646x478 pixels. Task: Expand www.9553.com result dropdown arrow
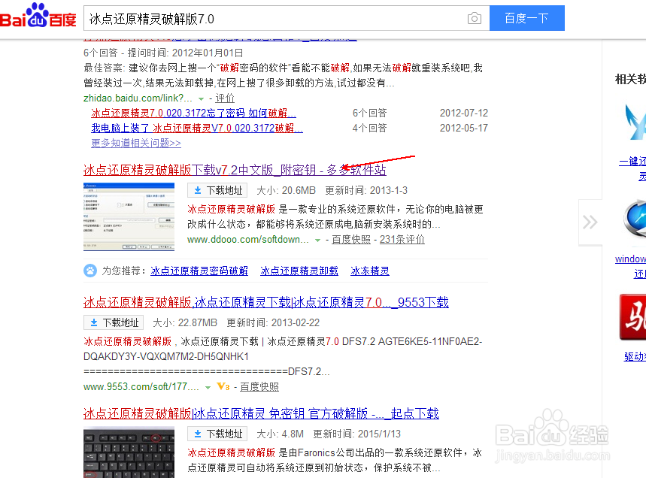[x=208, y=387]
